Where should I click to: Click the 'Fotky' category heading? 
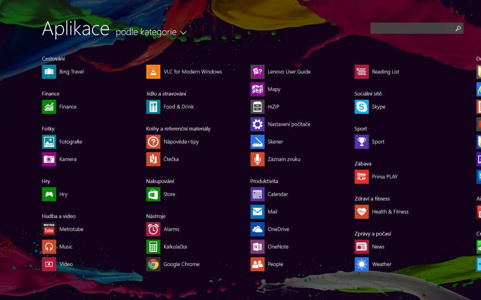(48, 129)
